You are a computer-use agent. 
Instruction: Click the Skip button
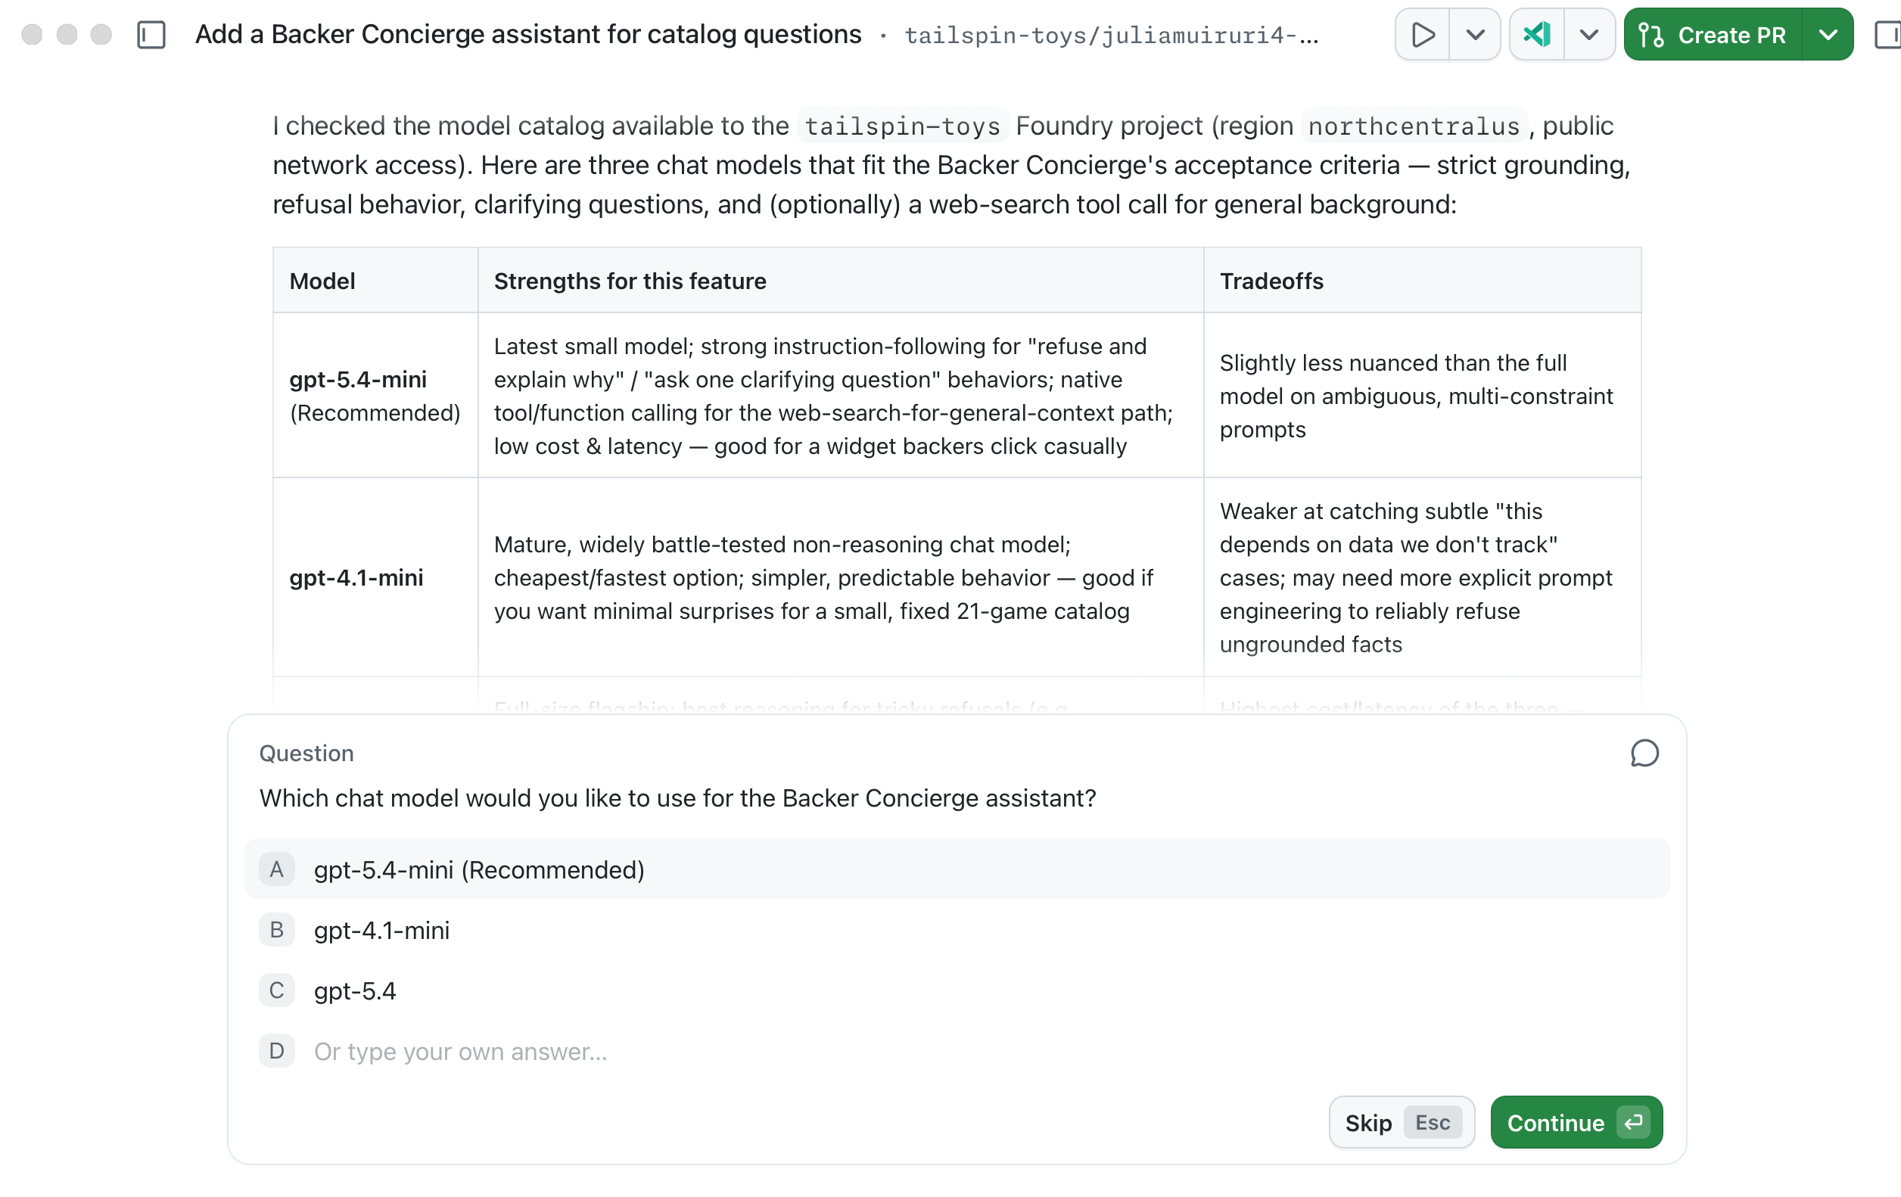pos(1402,1122)
